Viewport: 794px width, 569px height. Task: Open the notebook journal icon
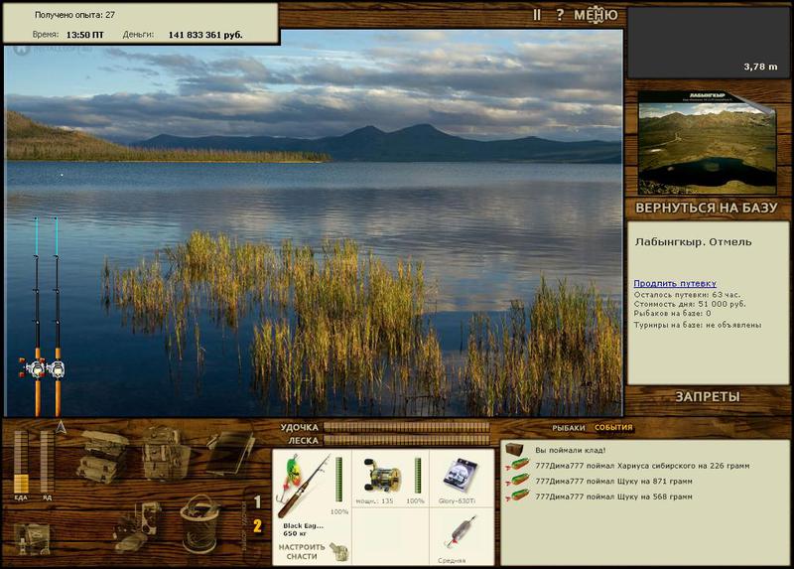[x=230, y=453]
